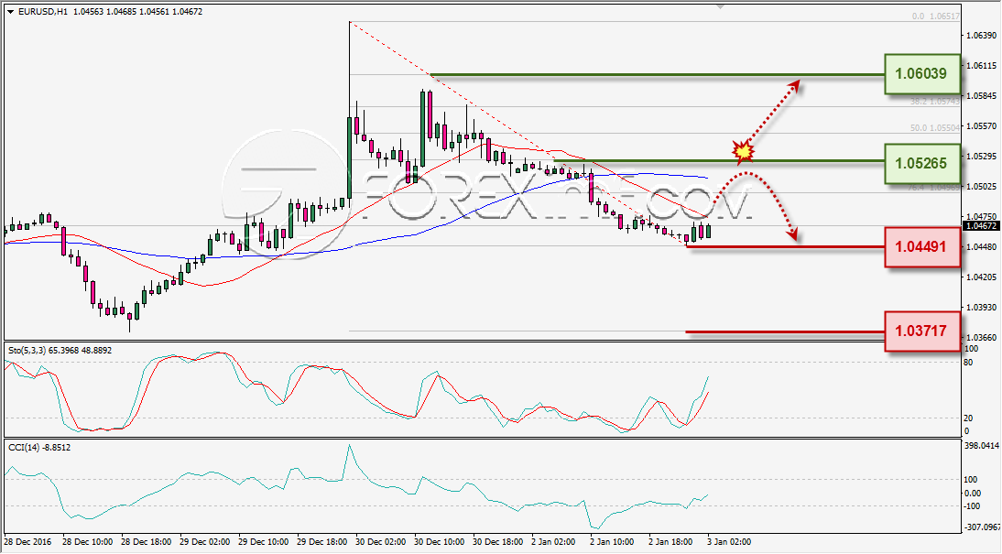Click the 2 Jan 18:00 time label
This screenshot has width=1002, height=554.
(672, 542)
